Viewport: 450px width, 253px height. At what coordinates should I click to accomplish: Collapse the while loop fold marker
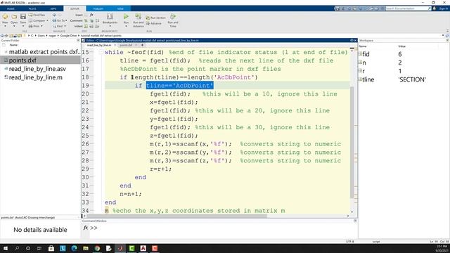point(101,52)
